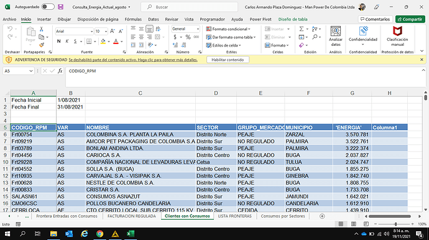
Task: Click the security warning details link
Action: pos(133,60)
